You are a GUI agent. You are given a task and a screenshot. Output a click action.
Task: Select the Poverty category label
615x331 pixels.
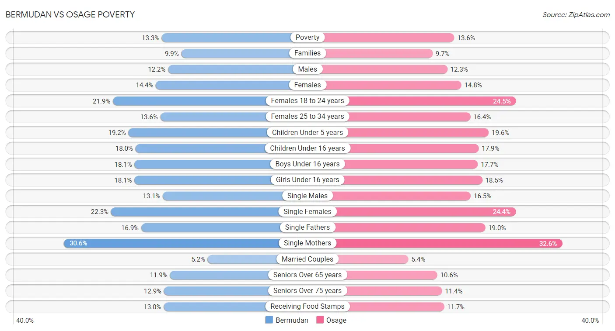(307, 38)
